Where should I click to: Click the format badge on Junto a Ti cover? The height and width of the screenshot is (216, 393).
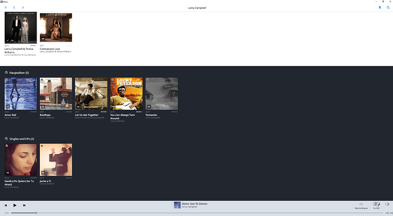(43, 172)
